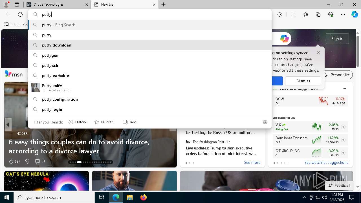Click the Copilot logo in the search box
This screenshot has width=361, height=203.
coord(284,39)
